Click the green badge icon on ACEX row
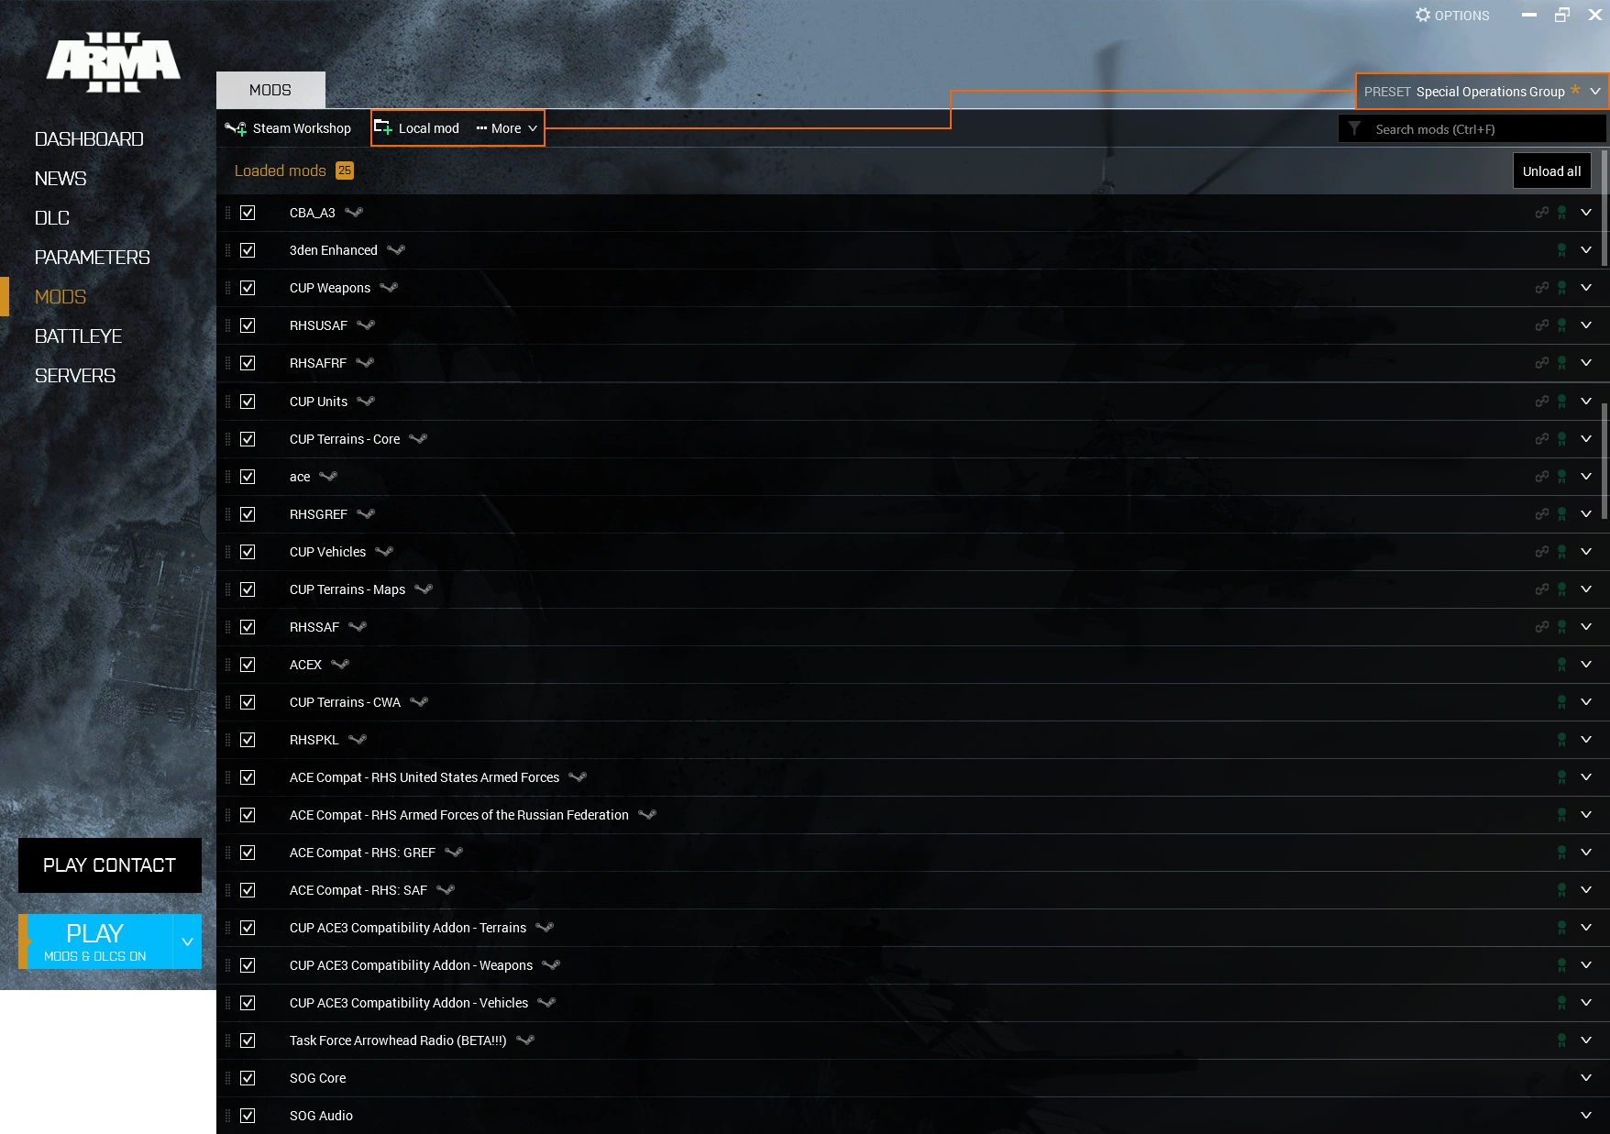Screen dimensions: 1610x1134 click(1561, 665)
